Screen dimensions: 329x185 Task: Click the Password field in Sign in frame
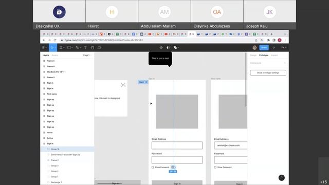coord(177,160)
